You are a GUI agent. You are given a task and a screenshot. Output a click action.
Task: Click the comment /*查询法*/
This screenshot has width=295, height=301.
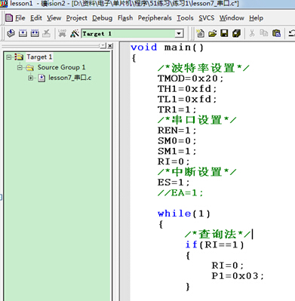click(x=217, y=235)
